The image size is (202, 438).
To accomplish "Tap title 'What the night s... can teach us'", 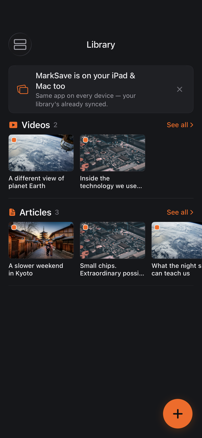I will pyautogui.click(x=177, y=269).
